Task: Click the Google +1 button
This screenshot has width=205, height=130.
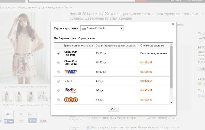Action: 21,121
